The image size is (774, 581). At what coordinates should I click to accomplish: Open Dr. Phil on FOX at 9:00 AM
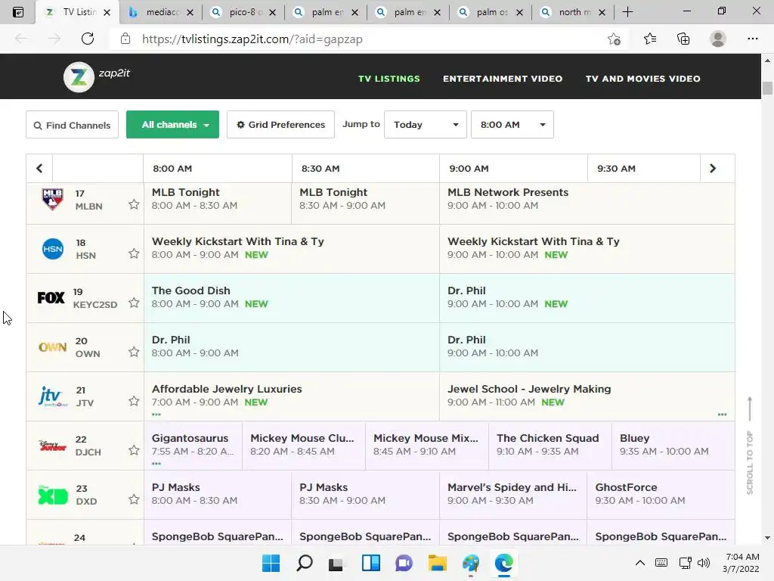pos(587,298)
